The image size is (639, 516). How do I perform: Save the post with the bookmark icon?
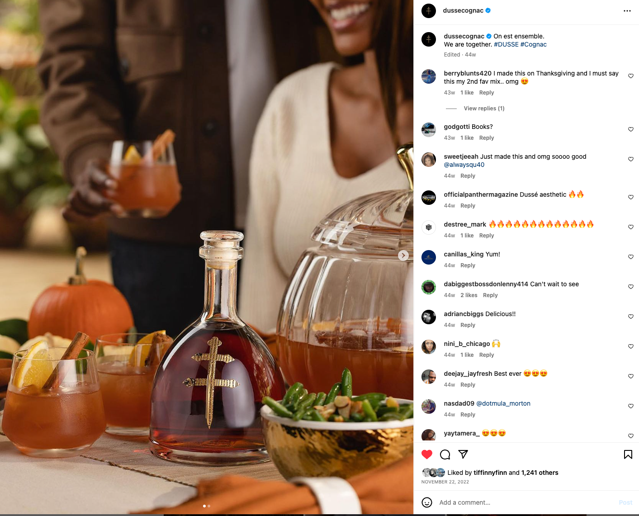pos(628,454)
